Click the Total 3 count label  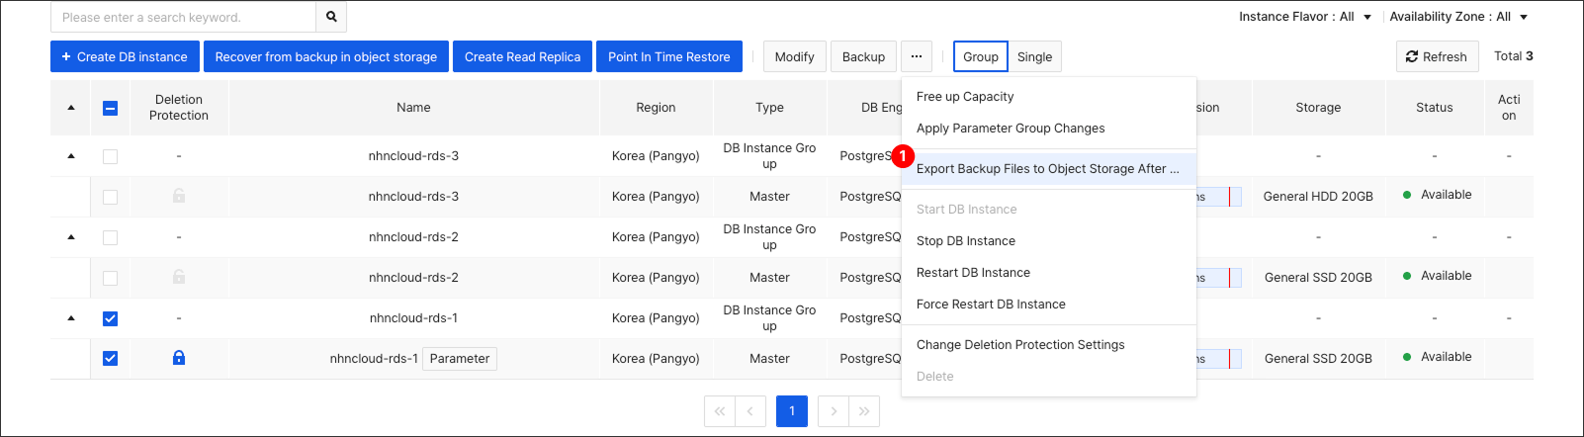(1513, 56)
